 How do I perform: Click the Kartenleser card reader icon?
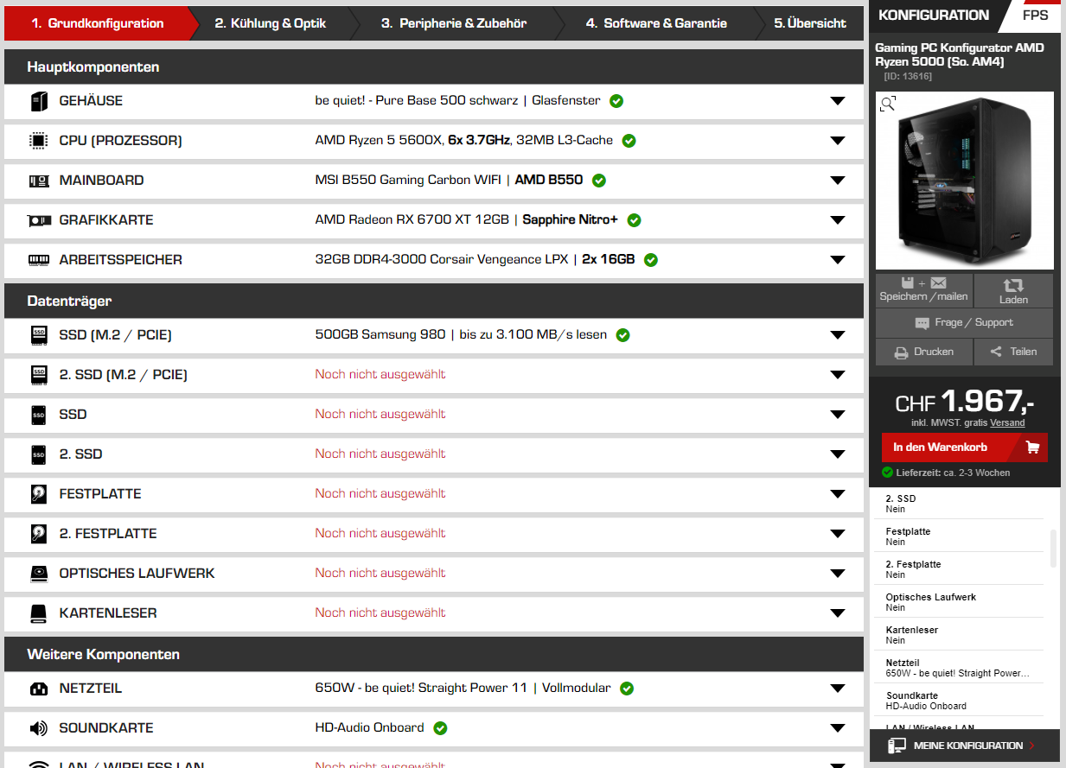(x=39, y=613)
